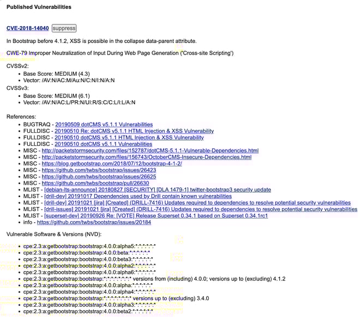Viewport: 362px width, 317px height.
Task: Click Vulnerable Software & Versions (NVD) heading
Action: (x=54, y=234)
